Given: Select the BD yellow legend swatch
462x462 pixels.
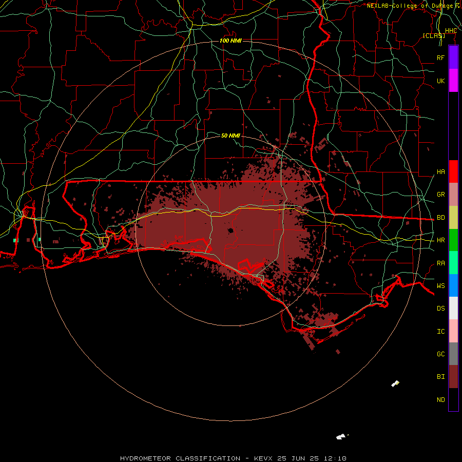Looking at the screenshot, I should click(x=453, y=218).
